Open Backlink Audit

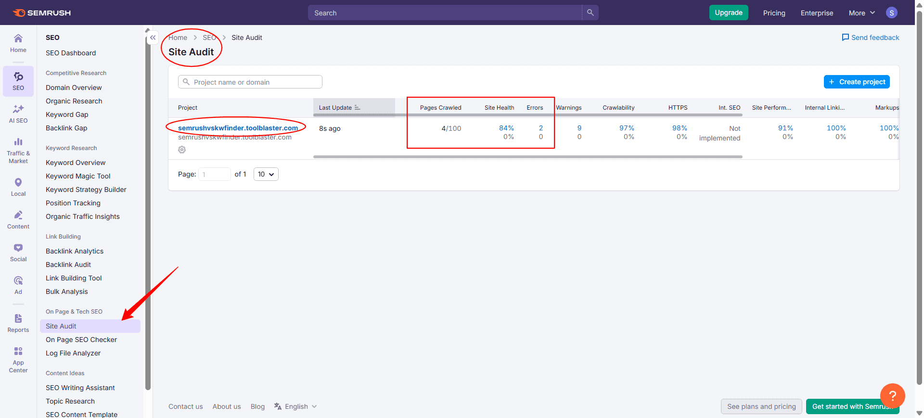point(68,265)
